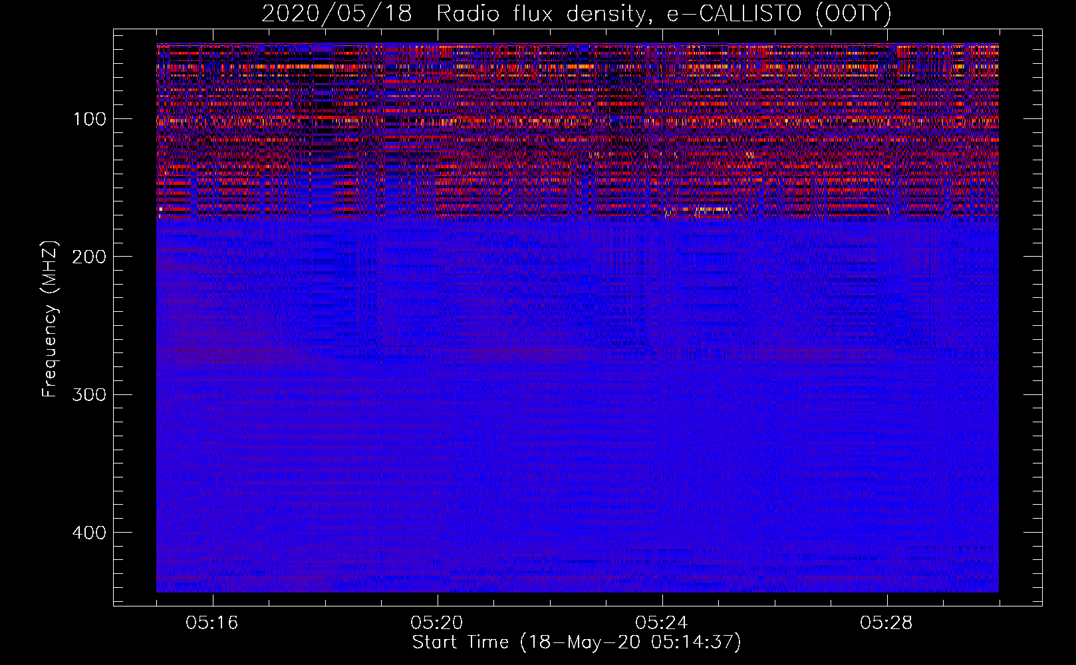Click the 'Start Time (18-May-20 05:14:37)' label

pyautogui.click(x=576, y=642)
